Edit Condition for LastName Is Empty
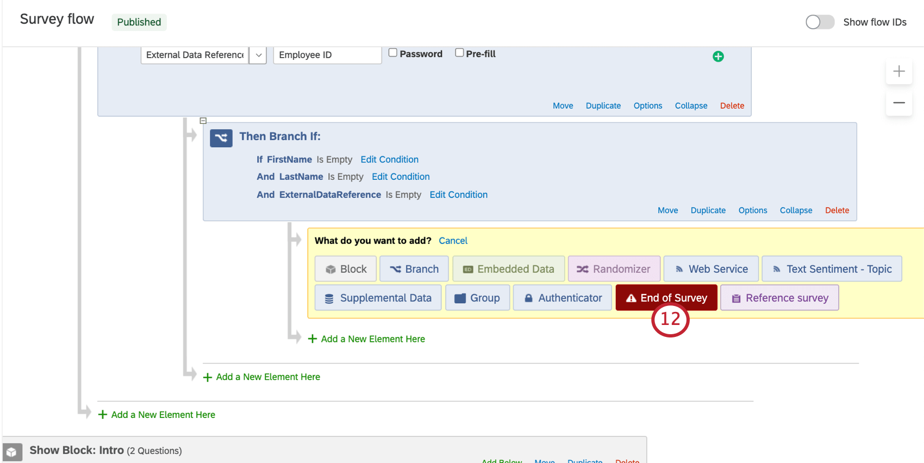924x463 pixels. [401, 177]
